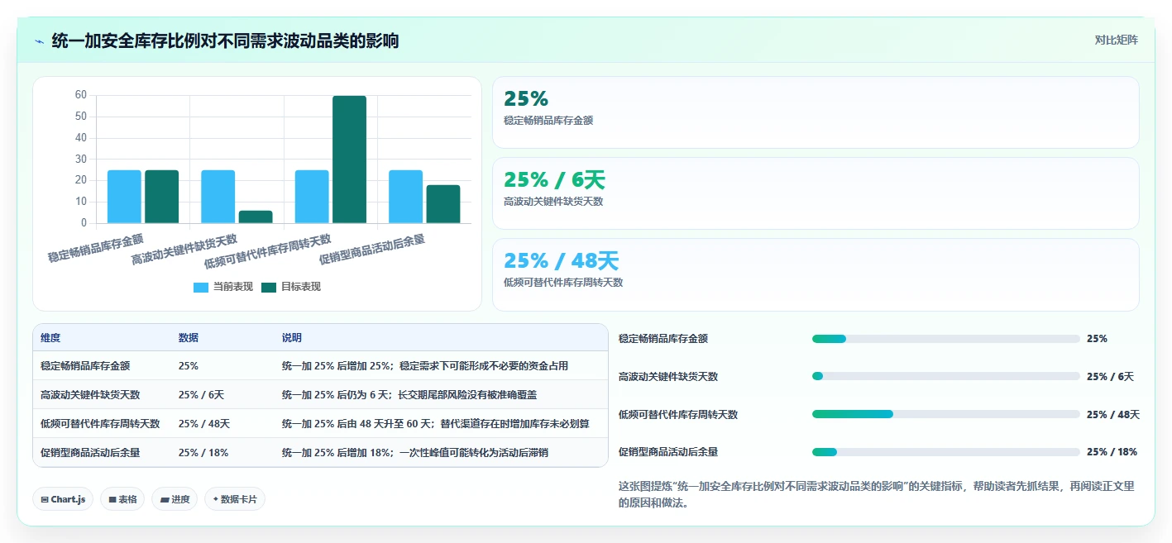This screenshot has height=543, width=1172.
Task: Click the 促销型商品活动后余量 progress bar
Action: coord(946,452)
